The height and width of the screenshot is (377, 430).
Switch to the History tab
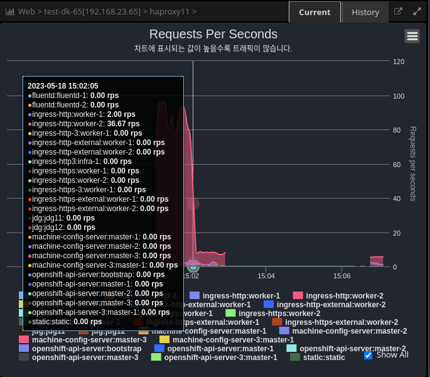click(365, 12)
